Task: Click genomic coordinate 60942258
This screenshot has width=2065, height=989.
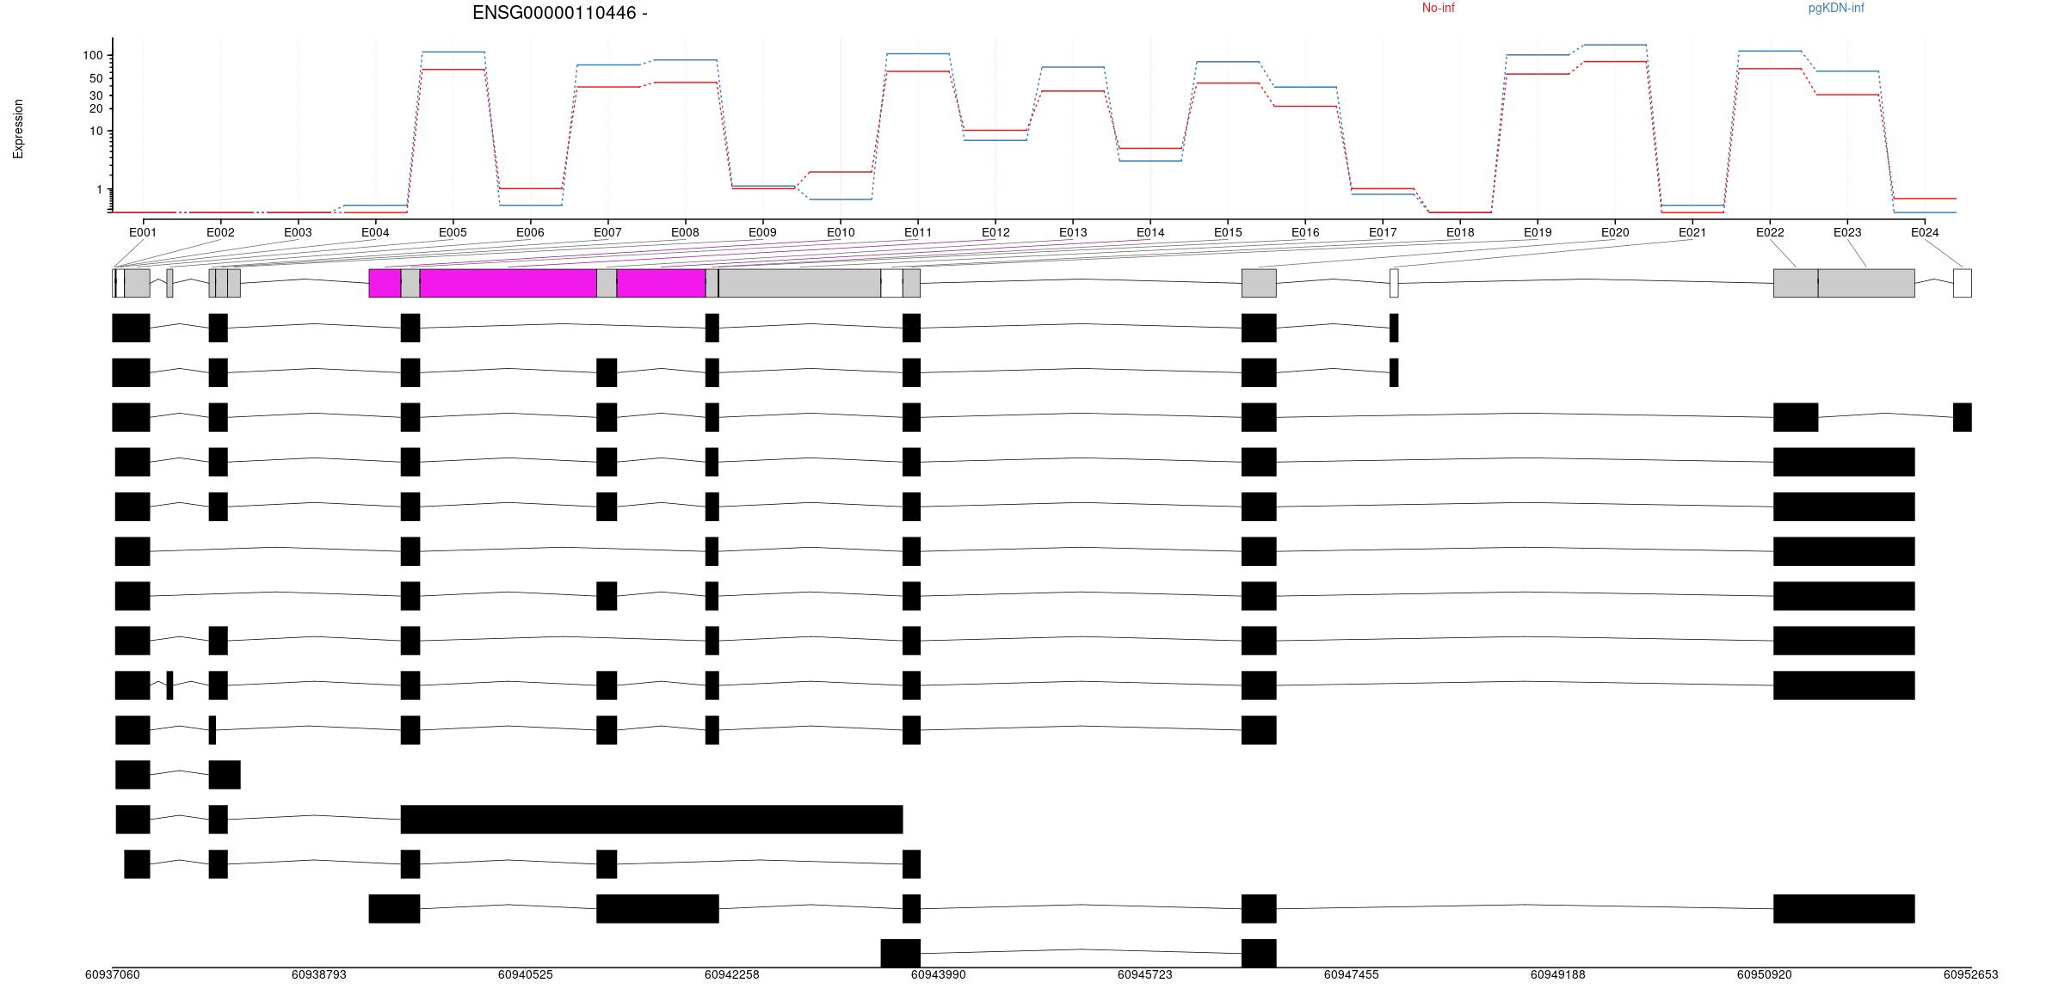Action: (x=732, y=974)
